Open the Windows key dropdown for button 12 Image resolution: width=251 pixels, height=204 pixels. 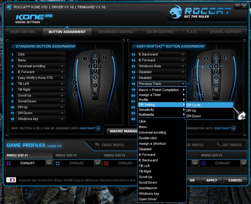62,119
